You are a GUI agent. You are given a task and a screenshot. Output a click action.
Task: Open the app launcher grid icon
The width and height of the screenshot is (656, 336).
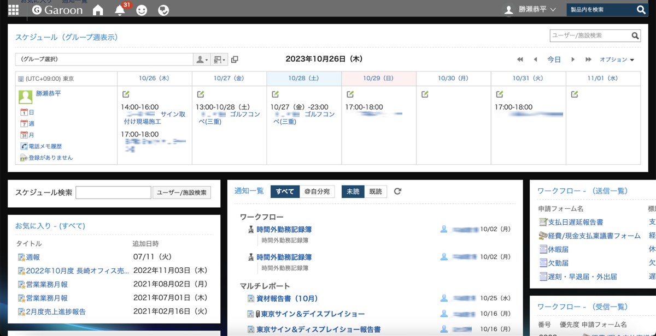click(13, 10)
